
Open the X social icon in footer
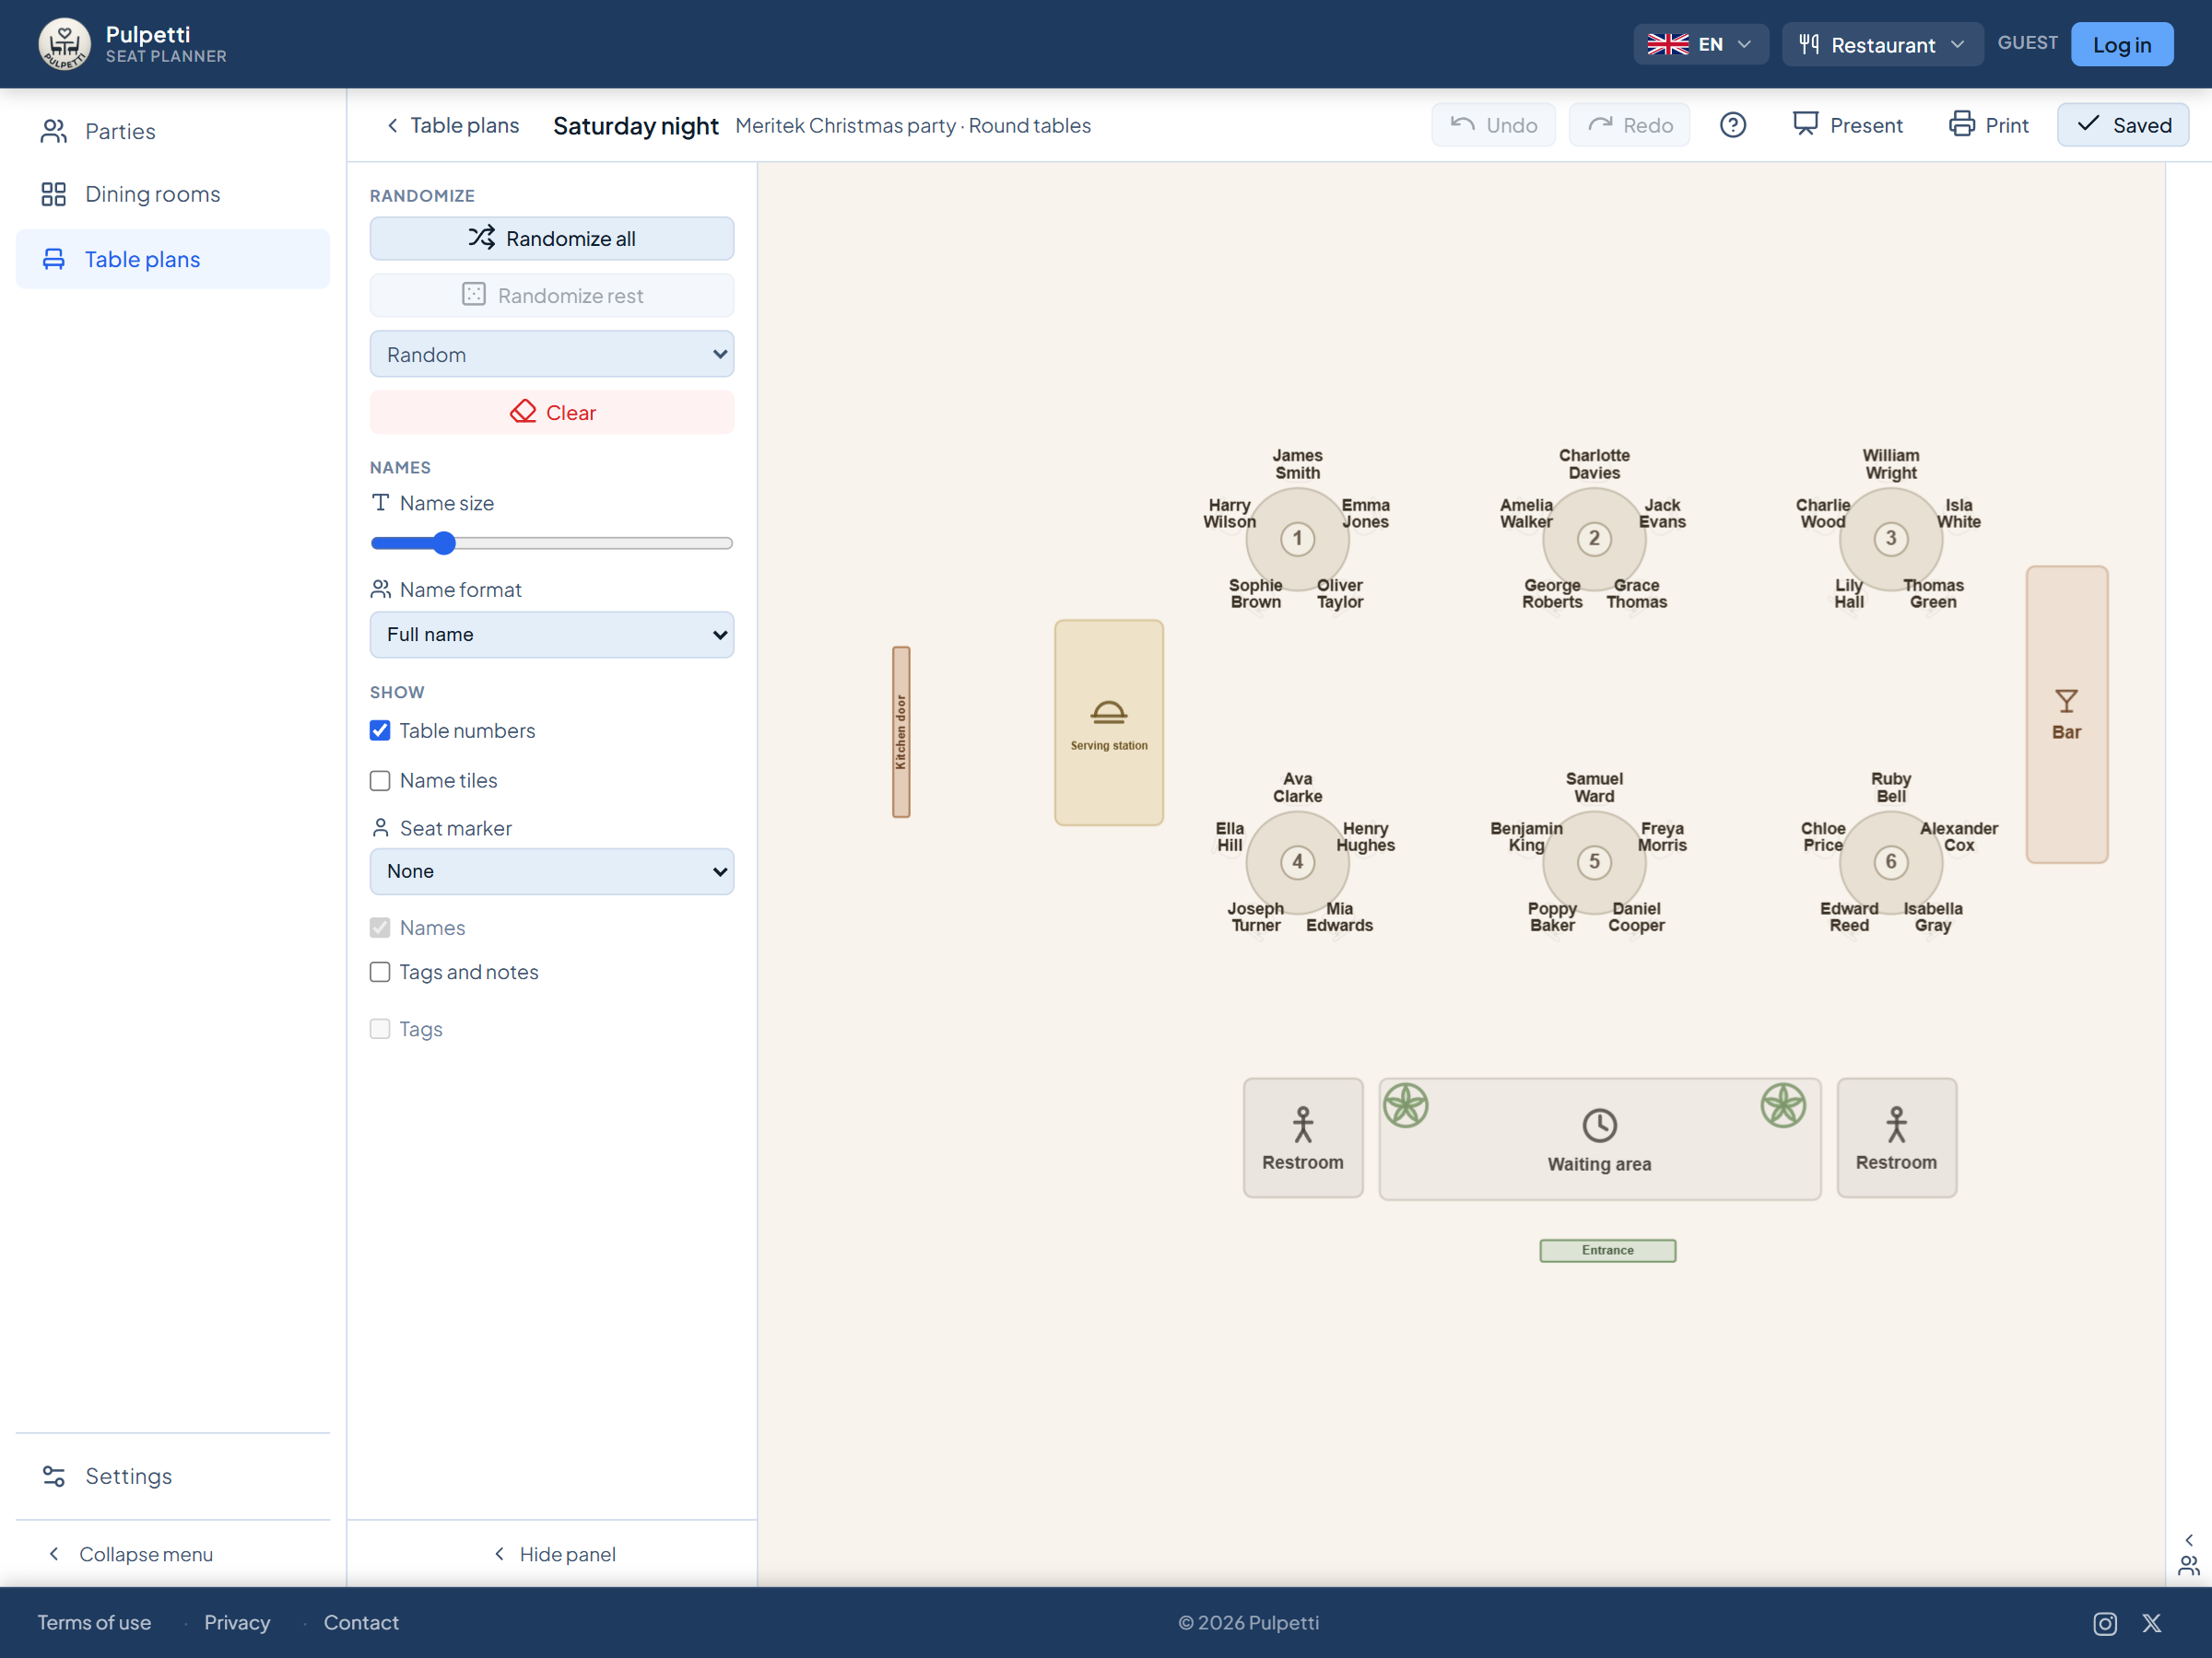coord(2152,1623)
